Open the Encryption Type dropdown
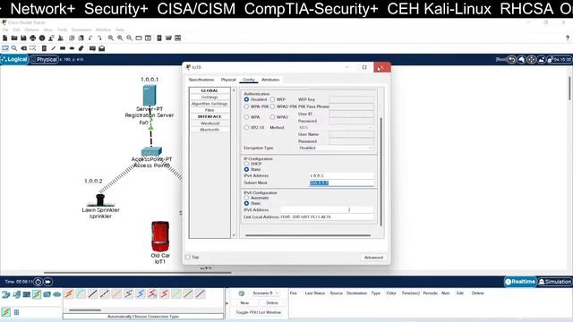 pyautogui.click(x=336, y=148)
